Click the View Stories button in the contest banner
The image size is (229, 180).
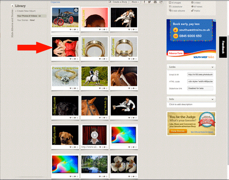[178, 131]
